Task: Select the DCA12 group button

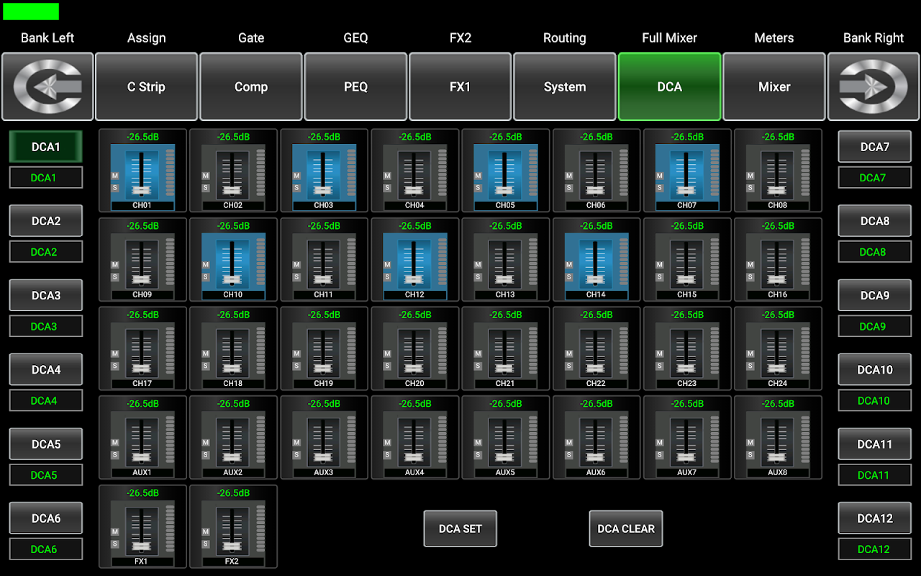Action: tap(875, 518)
